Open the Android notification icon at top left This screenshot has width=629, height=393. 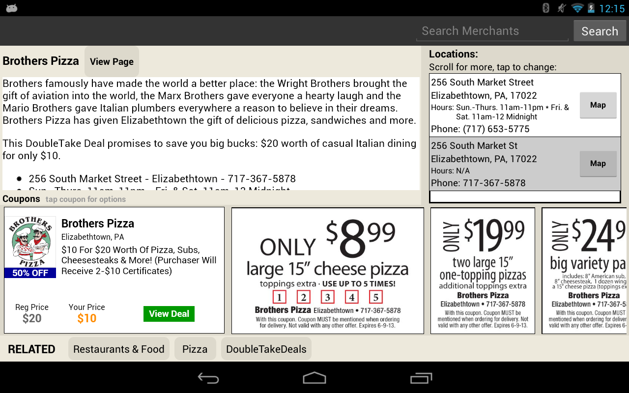coord(12,8)
